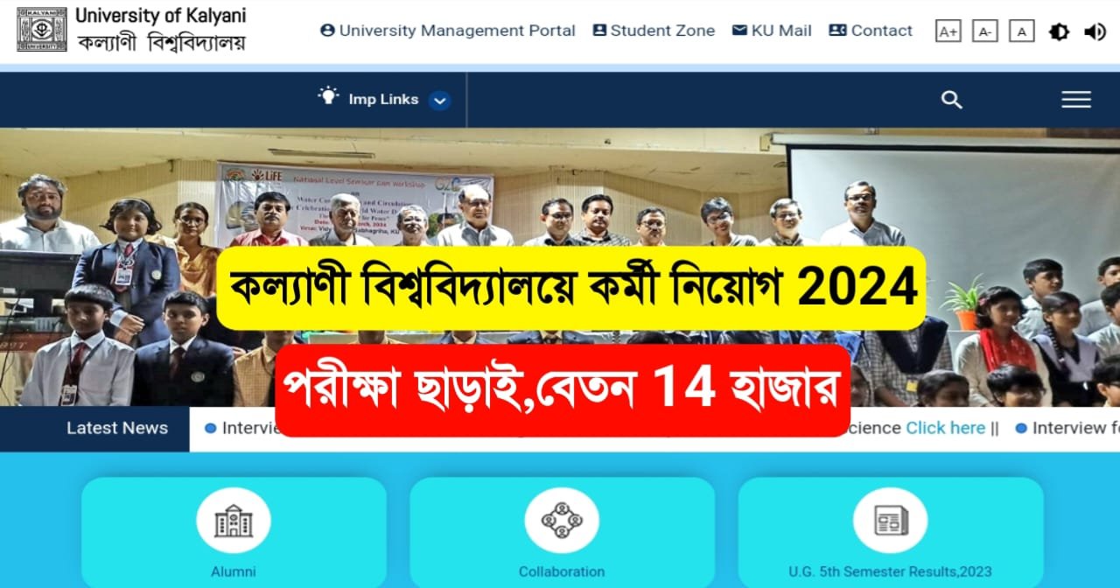The image size is (1120, 588).
Task: Click the Alumni building icon
Action: click(x=234, y=521)
